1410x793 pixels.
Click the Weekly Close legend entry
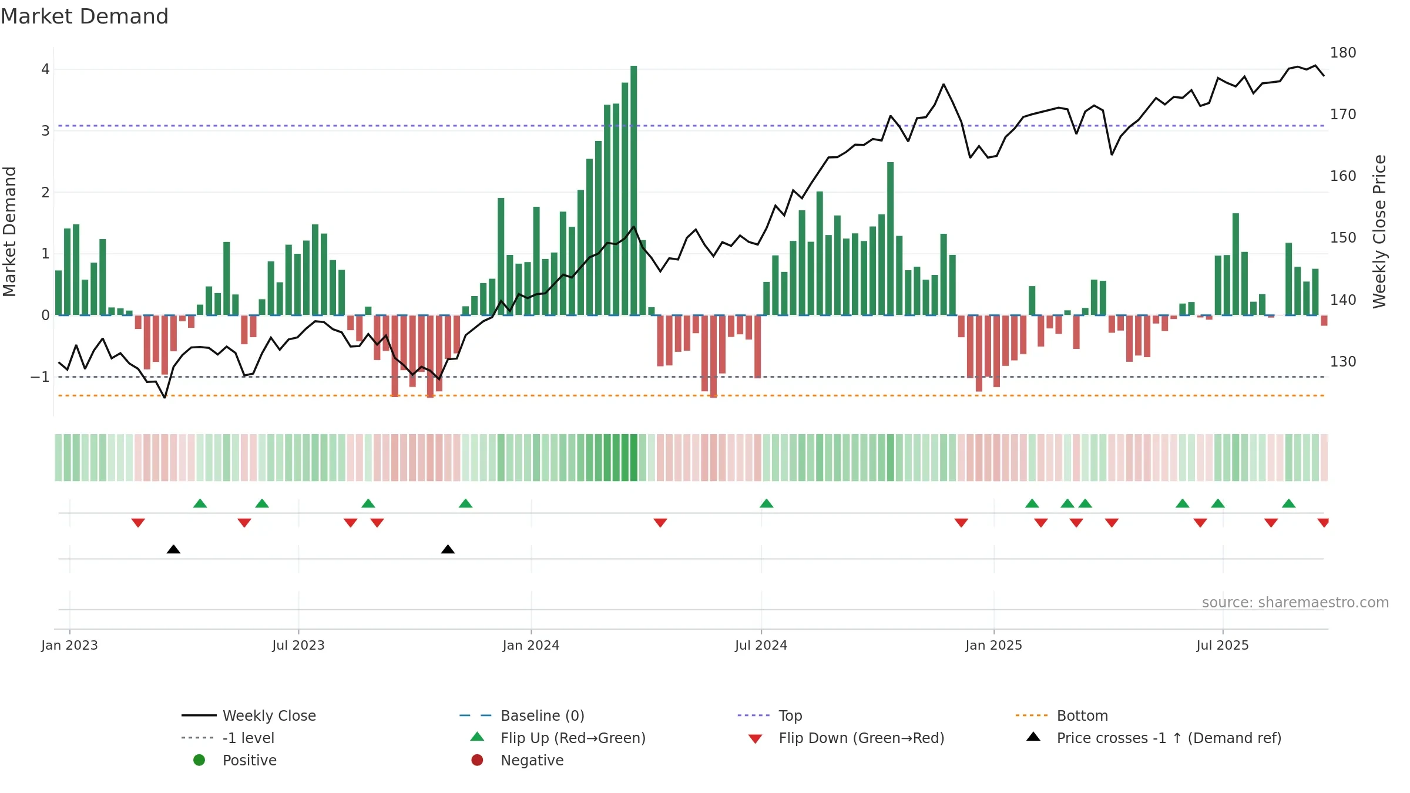pos(249,715)
